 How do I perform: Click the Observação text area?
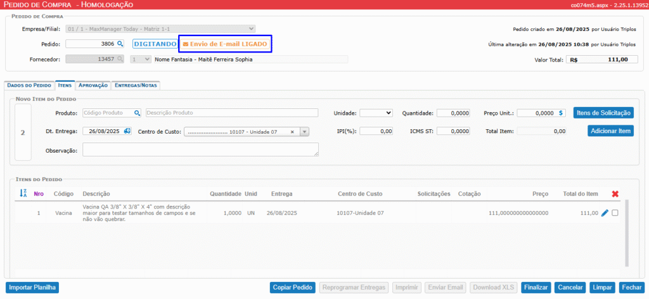201,149
